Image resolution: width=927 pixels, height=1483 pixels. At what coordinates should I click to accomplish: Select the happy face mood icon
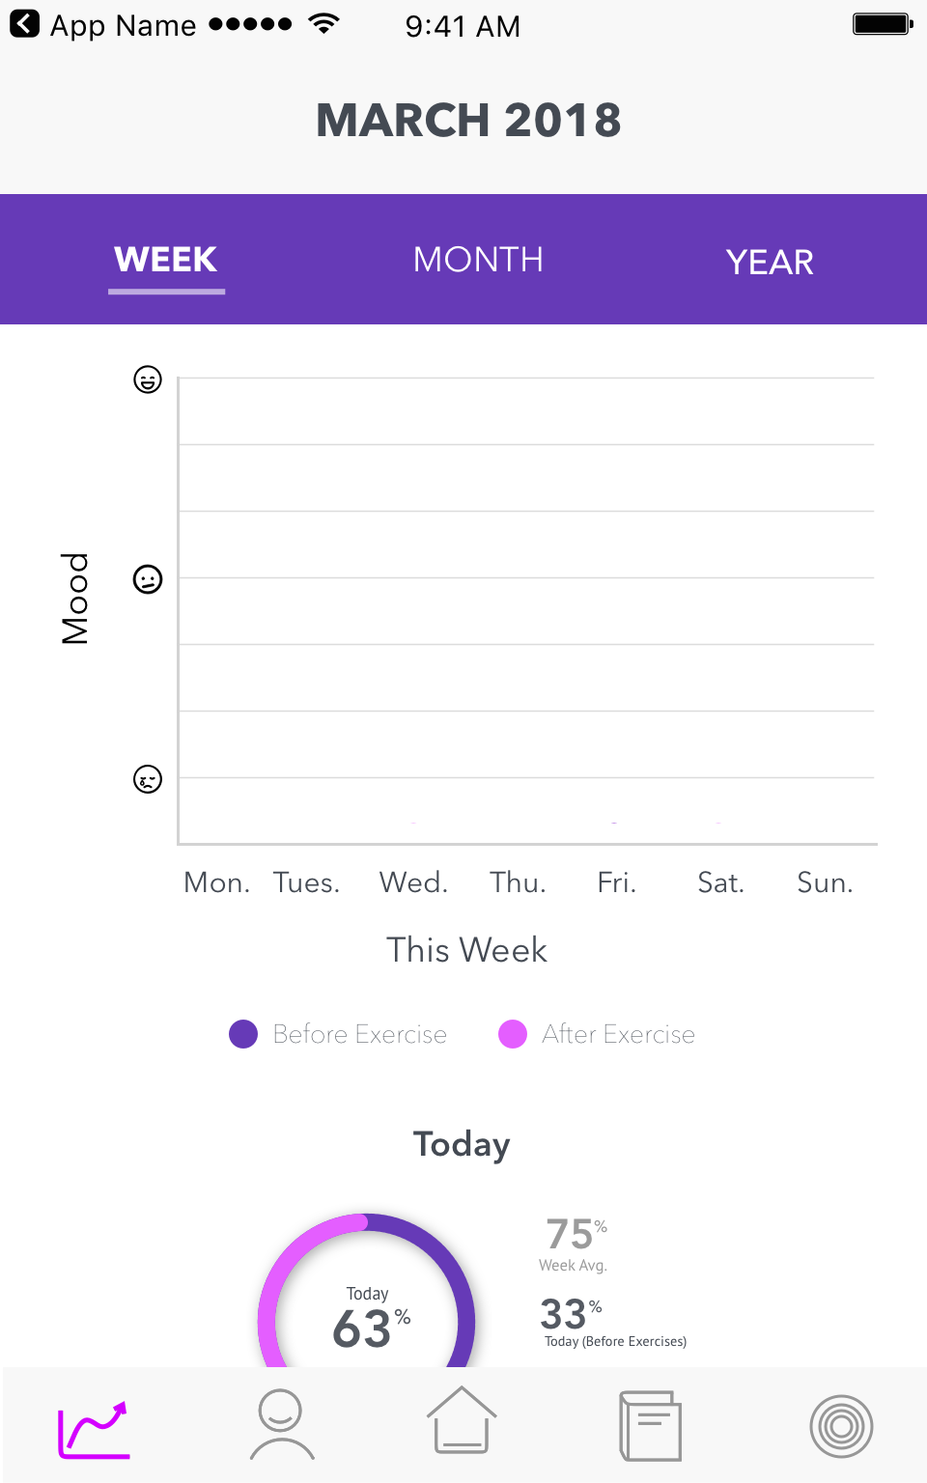click(148, 379)
